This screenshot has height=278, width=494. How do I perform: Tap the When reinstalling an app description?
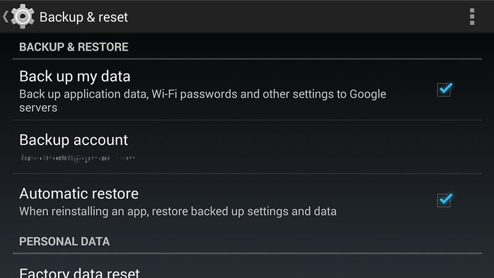tap(178, 211)
